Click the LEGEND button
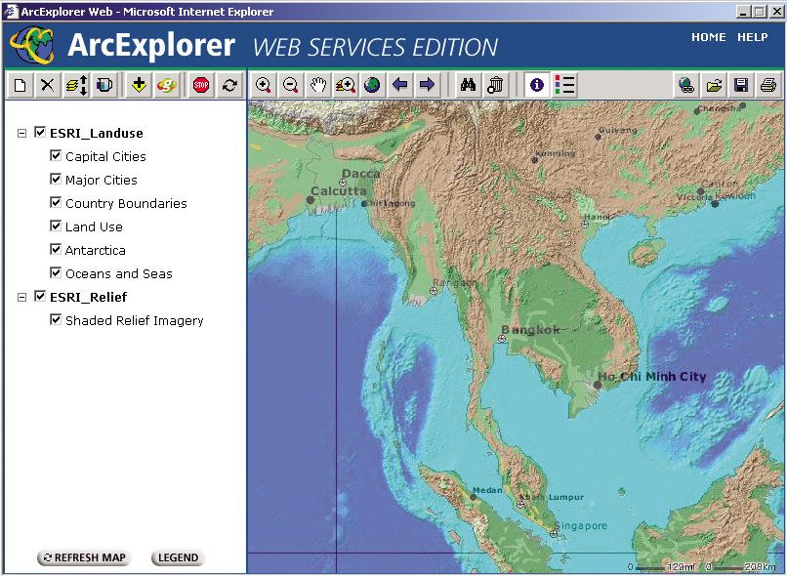The width and height of the screenshot is (787, 576). click(x=178, y=557)
